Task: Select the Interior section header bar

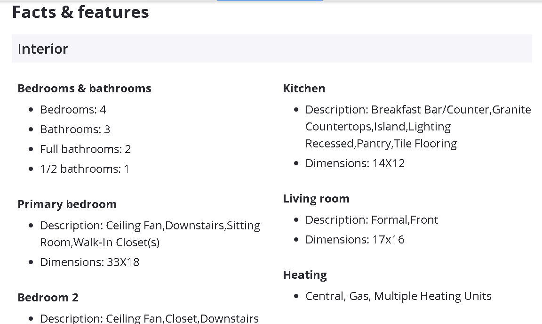Action: (271, 49)
